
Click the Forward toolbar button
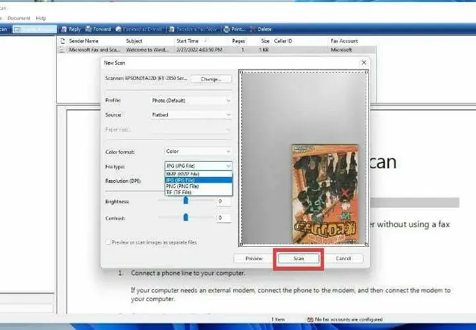click(98, 29)
